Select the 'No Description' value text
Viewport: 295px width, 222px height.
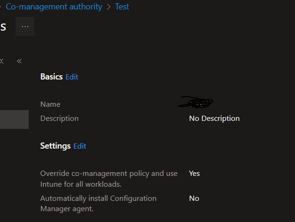214,118
